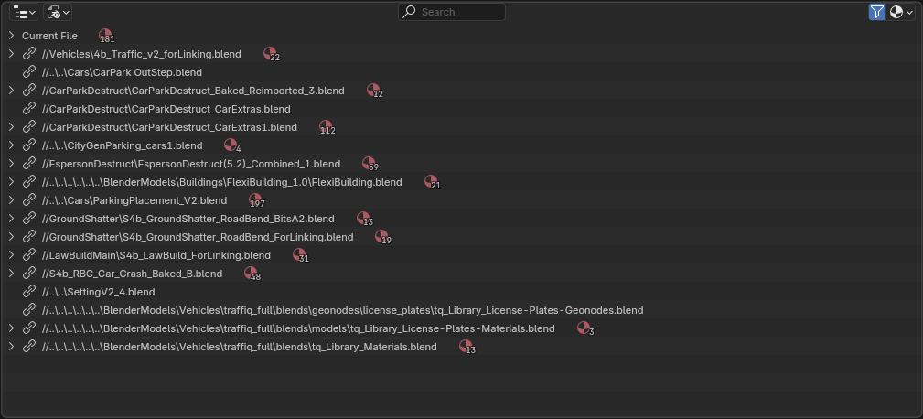
Task: Click the material icon for EspersonDestruct Combined_1.blend
Action: pyautogui.click(x=369, y=164)
